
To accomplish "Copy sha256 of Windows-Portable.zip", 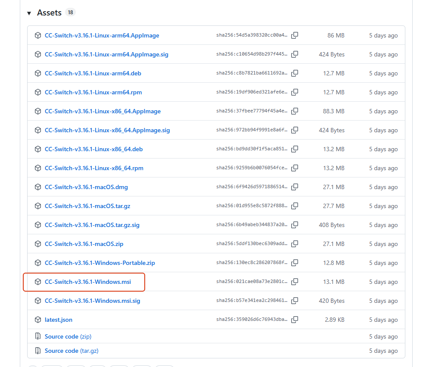I will 295,263.
